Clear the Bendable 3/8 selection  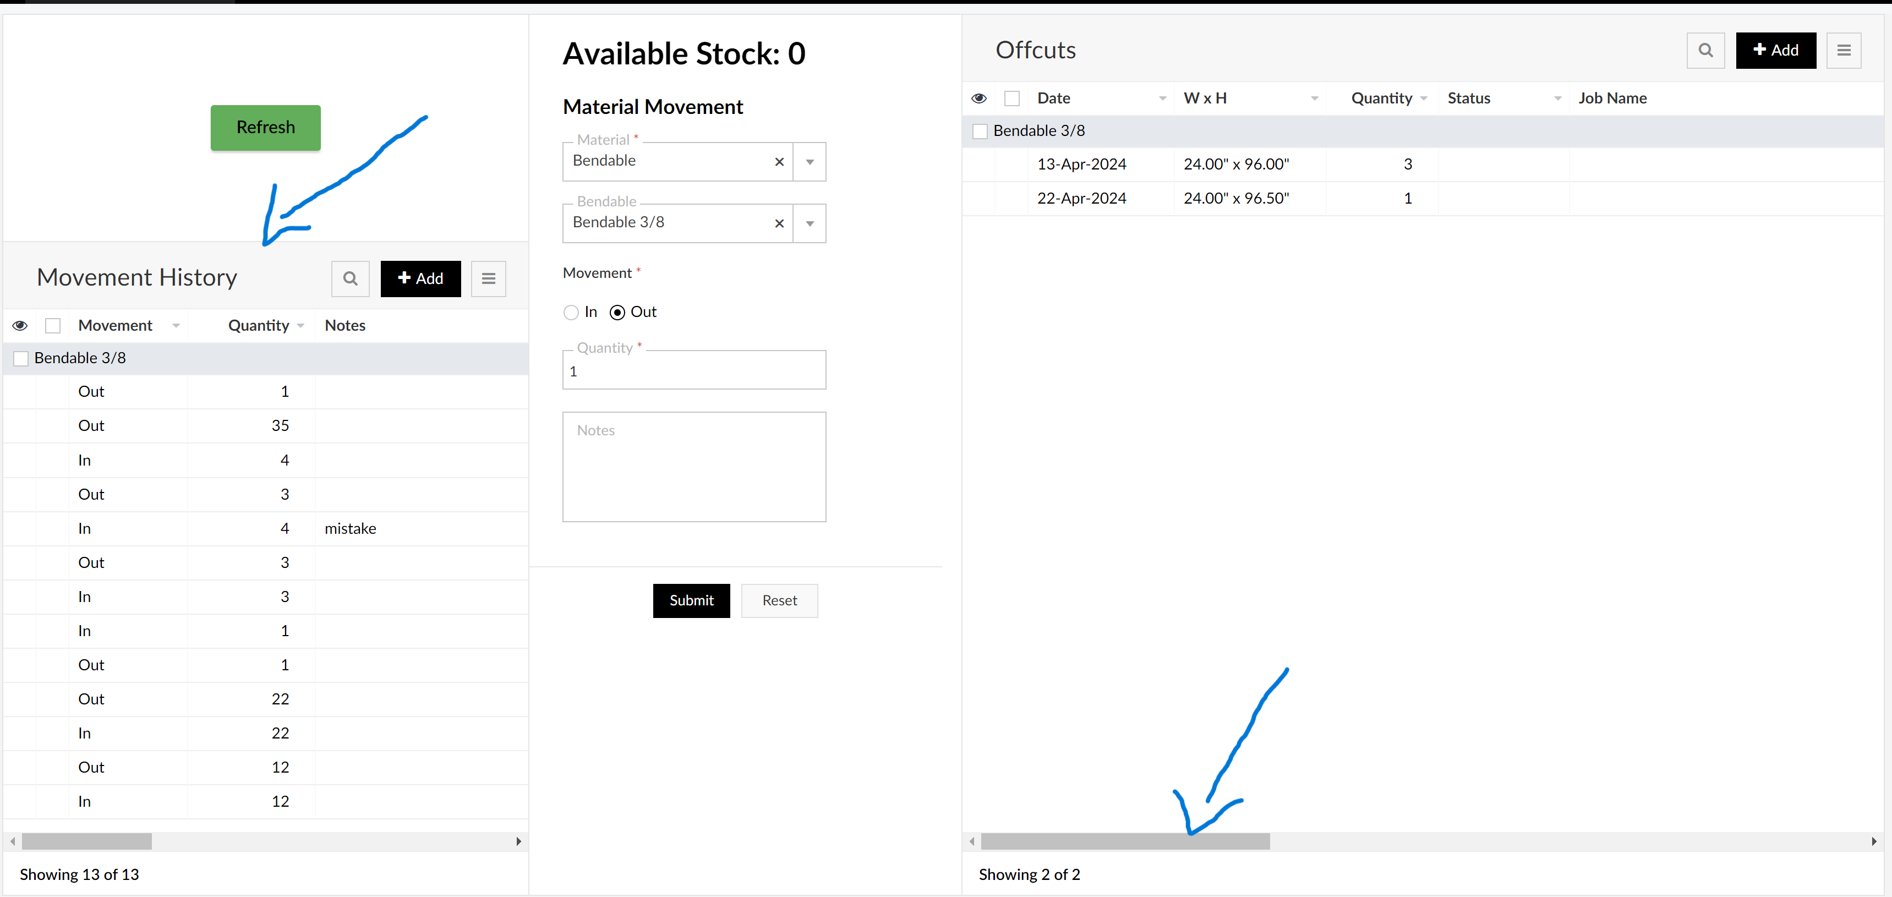click(x=779, y=223)
